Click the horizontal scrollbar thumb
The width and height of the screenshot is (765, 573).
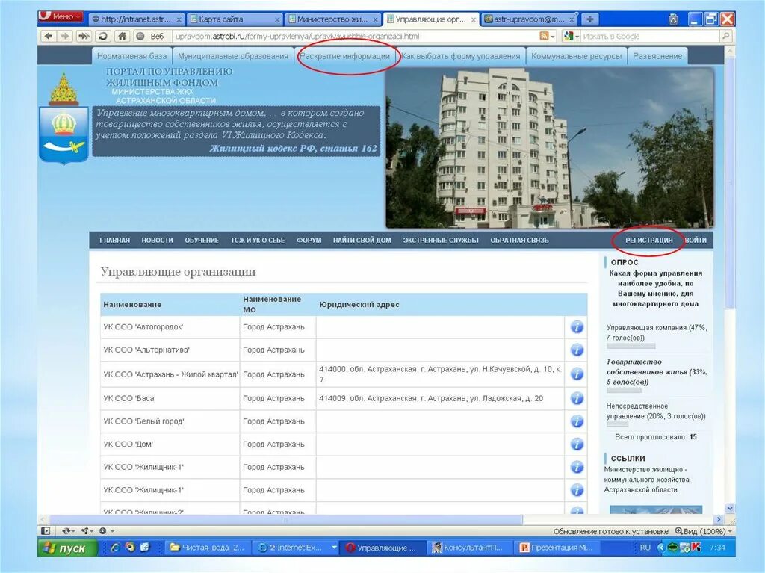point(285,519)
